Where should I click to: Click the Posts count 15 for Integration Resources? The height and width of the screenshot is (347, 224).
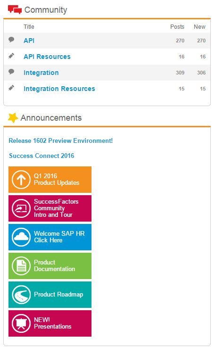[182, 89]
